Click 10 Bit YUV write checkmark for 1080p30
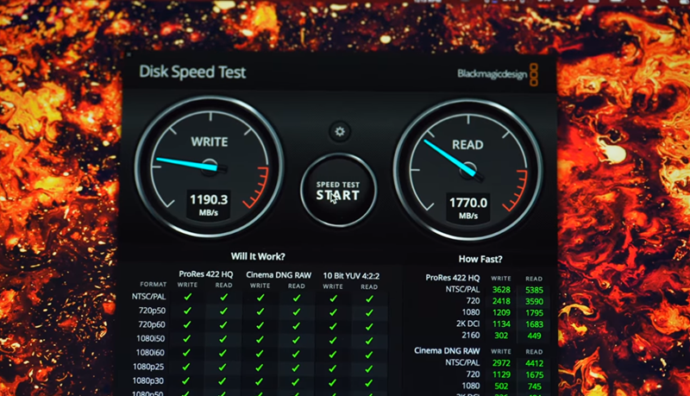 (x=332, y=382)
